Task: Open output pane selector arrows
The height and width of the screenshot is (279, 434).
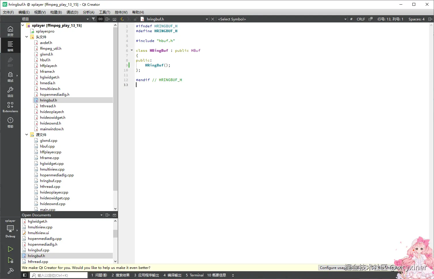Action: pyautogui.click(x=233, y=275)
